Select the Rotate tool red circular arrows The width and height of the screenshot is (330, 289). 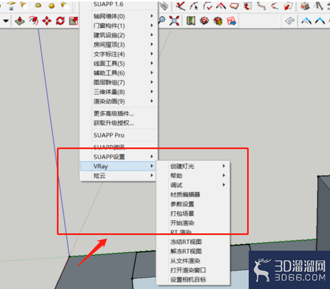60,21
